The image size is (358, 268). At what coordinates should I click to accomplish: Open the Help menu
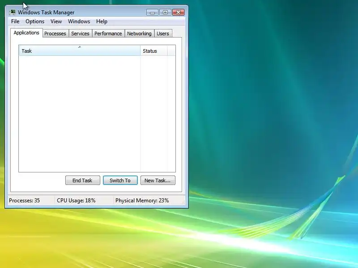click(102, 21)
